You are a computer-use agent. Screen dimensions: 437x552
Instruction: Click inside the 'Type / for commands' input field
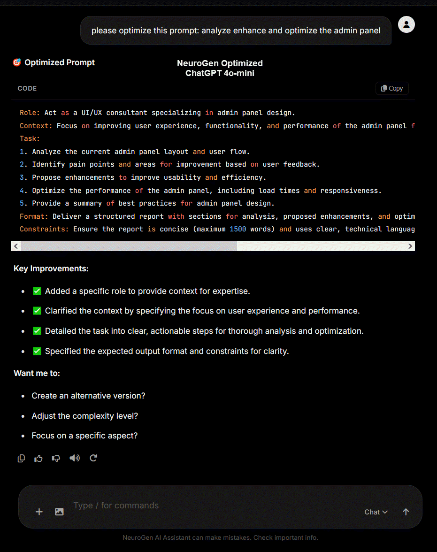pos(188,506)
